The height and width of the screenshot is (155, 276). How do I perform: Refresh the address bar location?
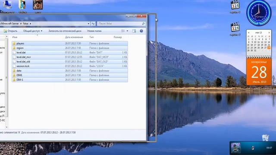(x=93, y=24)
